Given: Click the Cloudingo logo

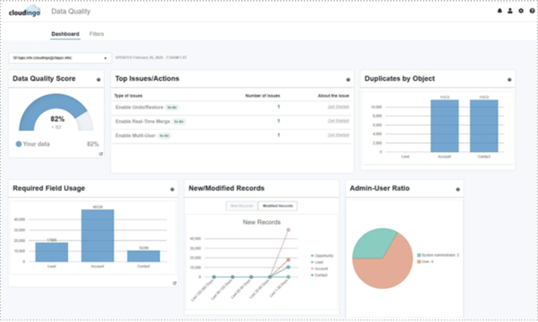Looking at the screenshot, I should [x=24, y=12].
